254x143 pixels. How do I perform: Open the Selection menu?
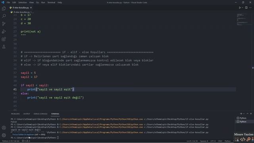[x=23, y=2]
